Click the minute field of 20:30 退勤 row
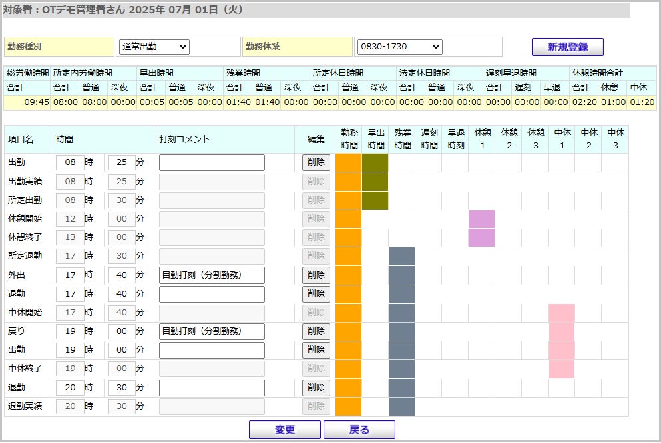The width and height of the screenshot is (661, 443). pos(121,388)
